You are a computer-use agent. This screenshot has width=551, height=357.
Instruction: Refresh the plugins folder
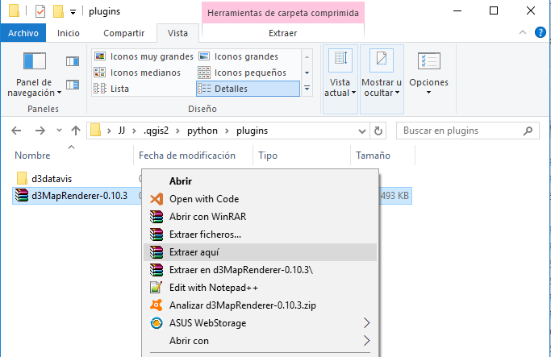pyautogui.click(x=378, y=131)
